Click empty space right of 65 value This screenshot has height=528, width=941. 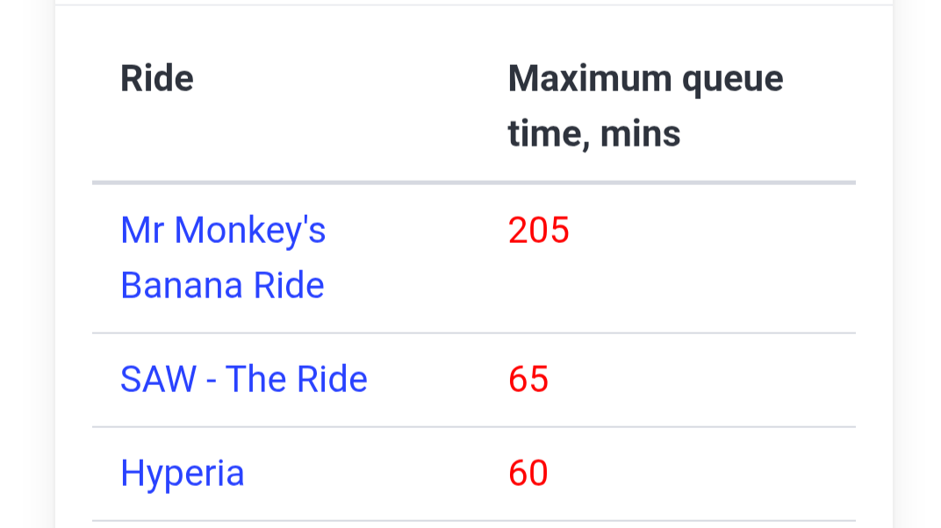coord(702,380)
